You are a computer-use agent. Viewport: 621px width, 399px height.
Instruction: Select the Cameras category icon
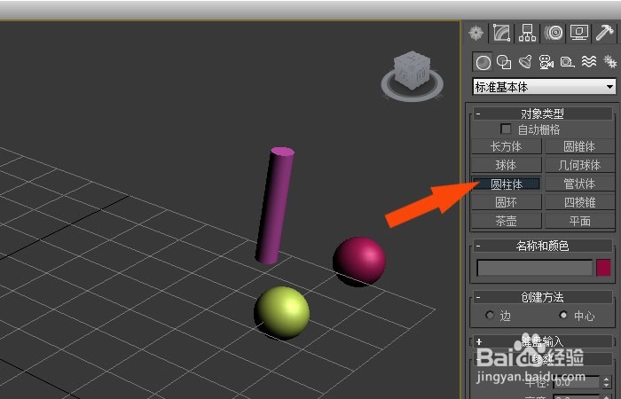(546, 62)
